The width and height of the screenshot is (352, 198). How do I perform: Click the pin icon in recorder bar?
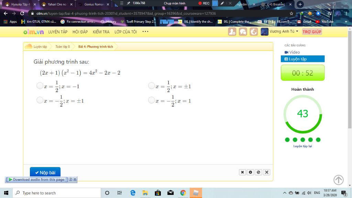pos(129,3)
